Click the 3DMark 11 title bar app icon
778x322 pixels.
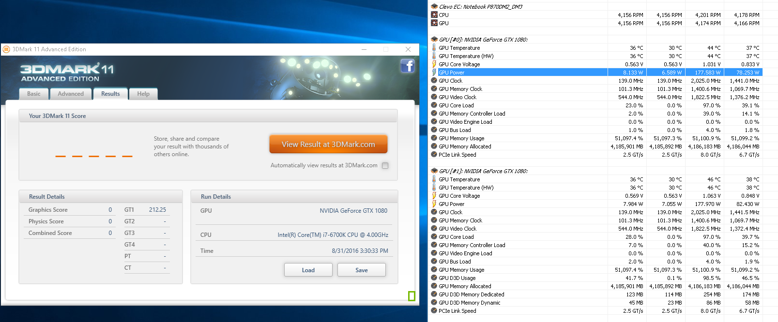[6, 49]
